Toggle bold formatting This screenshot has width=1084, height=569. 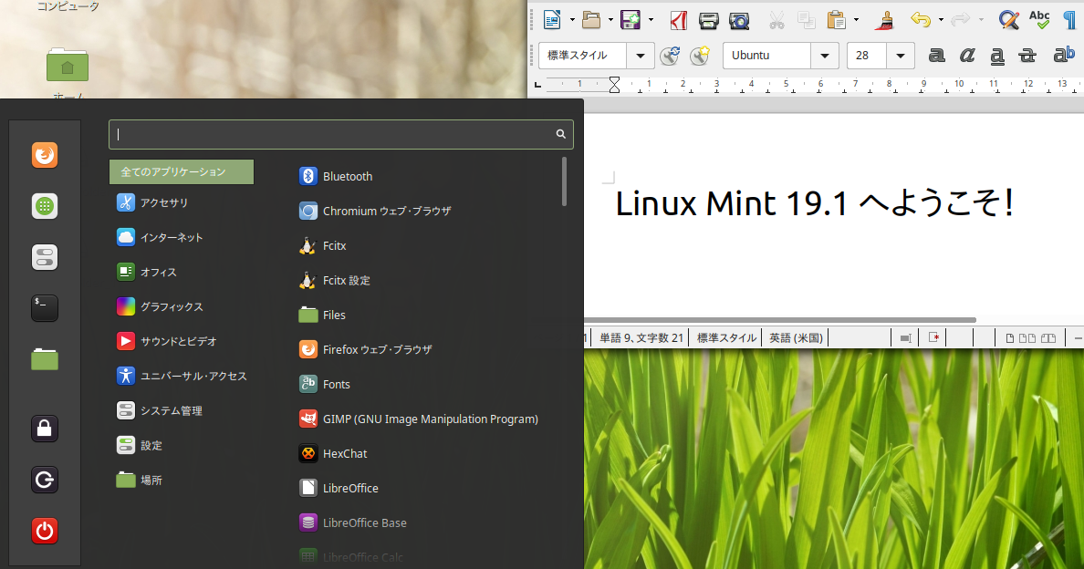[937, 57]
